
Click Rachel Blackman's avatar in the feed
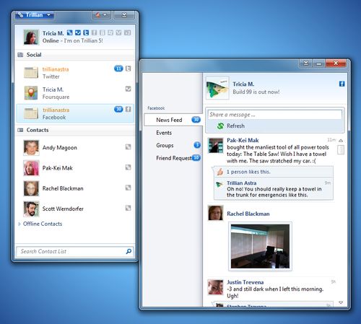coord(215,213)
